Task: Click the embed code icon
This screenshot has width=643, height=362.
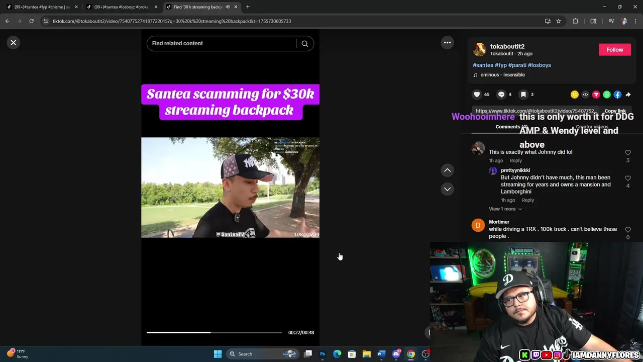Action: 585,95
